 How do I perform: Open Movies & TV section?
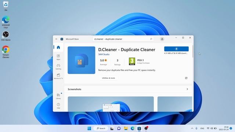(58, 76)
